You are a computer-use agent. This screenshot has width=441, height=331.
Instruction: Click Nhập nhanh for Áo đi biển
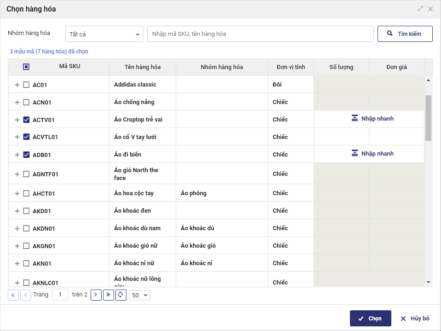click(x=372, y=154)
